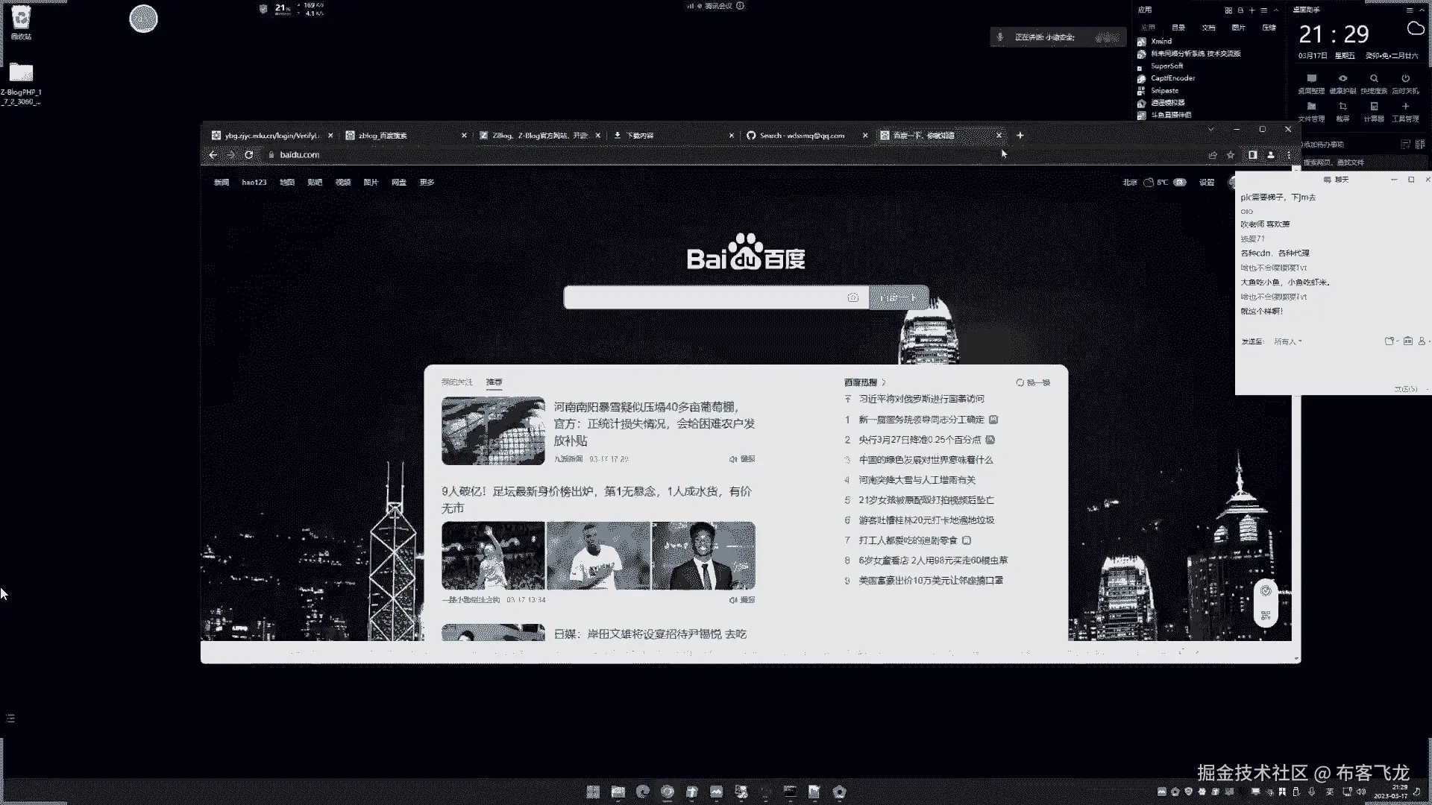Switch to the 推荐 feed tab

click(494, 382)
